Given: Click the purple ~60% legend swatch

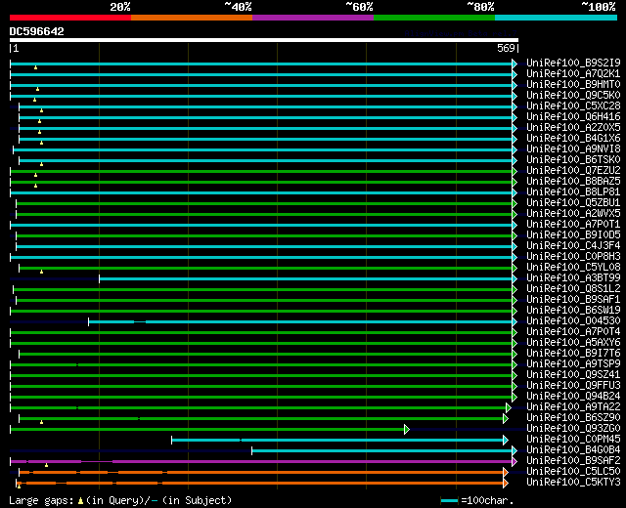Looking at the screenshot, I should click(x=313, y=18).
